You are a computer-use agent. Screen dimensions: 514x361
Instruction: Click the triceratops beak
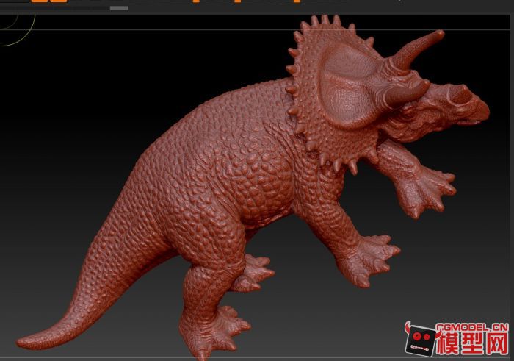coord(479,110)
